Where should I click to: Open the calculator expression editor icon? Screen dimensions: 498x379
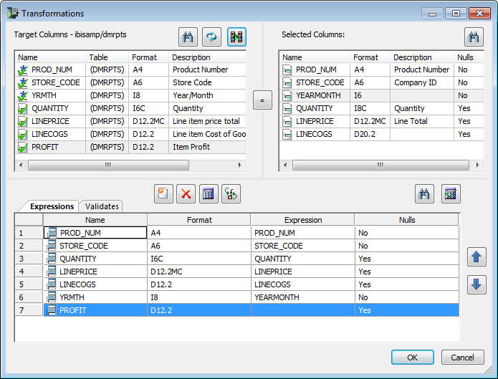pyautogui.click(x=209, y=193)
